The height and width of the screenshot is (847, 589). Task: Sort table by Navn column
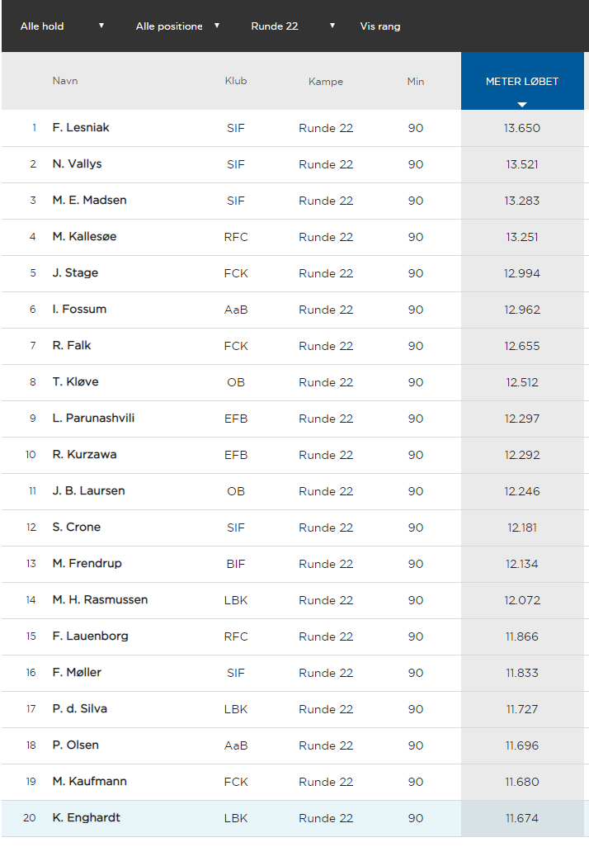pos(65,80)
